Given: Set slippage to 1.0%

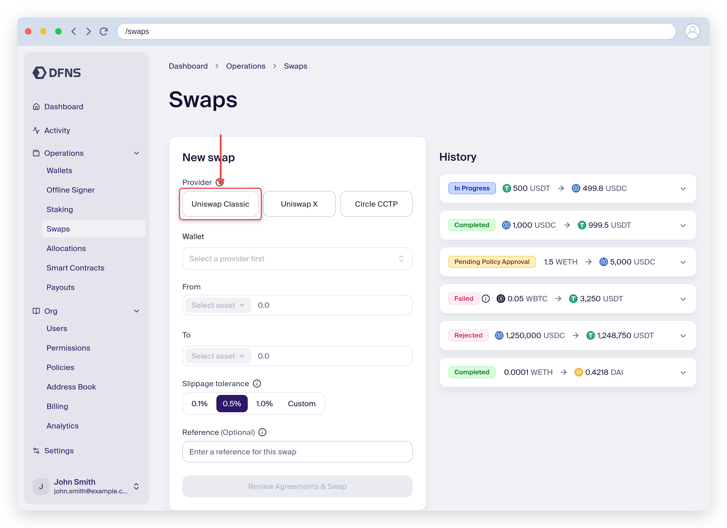Looking at the screenshot, I should (x=264, y=403).
